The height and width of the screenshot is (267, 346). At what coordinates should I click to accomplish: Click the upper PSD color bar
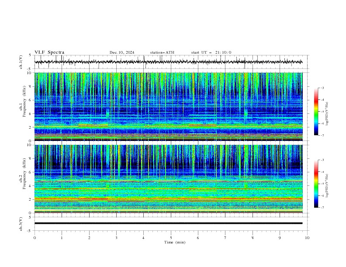[x=316, y=112]
